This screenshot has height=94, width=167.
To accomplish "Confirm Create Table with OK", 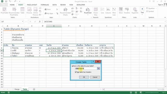I will (84, 77).
